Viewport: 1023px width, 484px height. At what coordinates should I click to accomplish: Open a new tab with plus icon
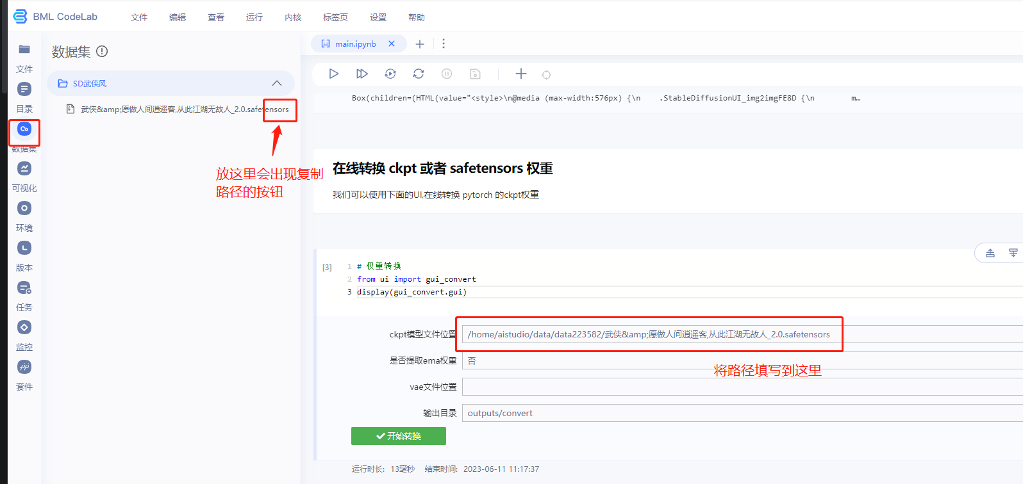tap(420, 44)
